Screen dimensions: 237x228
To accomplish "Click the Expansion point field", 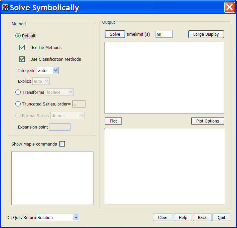I will pyautogui.click(x=60, y=127).
